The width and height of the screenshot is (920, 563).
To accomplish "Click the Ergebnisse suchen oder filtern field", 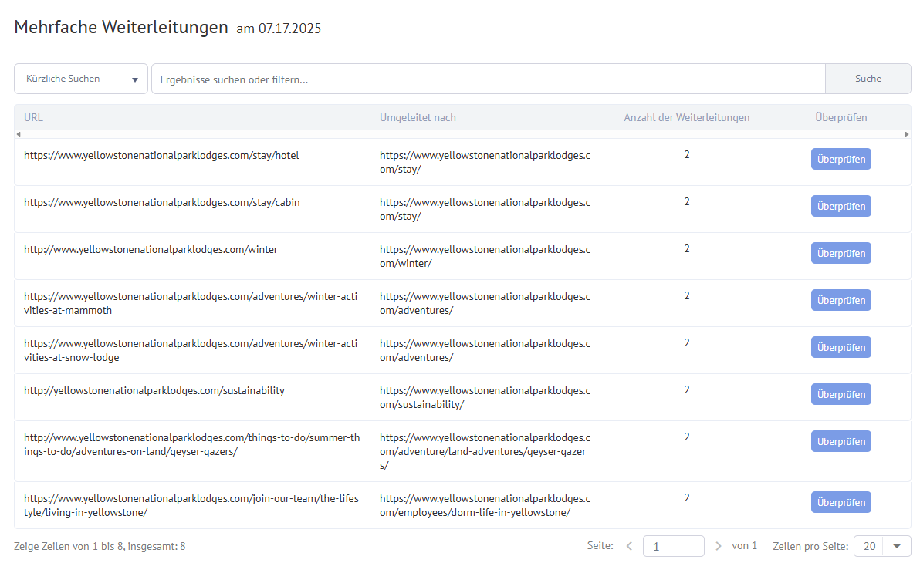I will coord(488,79).
